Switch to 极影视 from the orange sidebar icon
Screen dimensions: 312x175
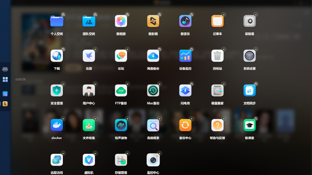[5, 104]
